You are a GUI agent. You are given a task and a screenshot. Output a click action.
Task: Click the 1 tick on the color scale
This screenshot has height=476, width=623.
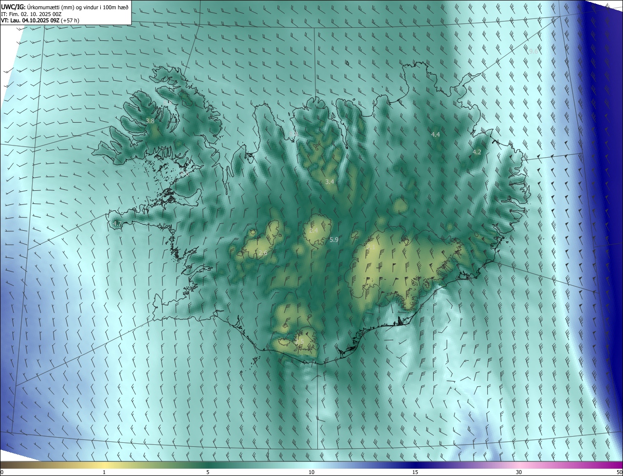pos(104,472)
